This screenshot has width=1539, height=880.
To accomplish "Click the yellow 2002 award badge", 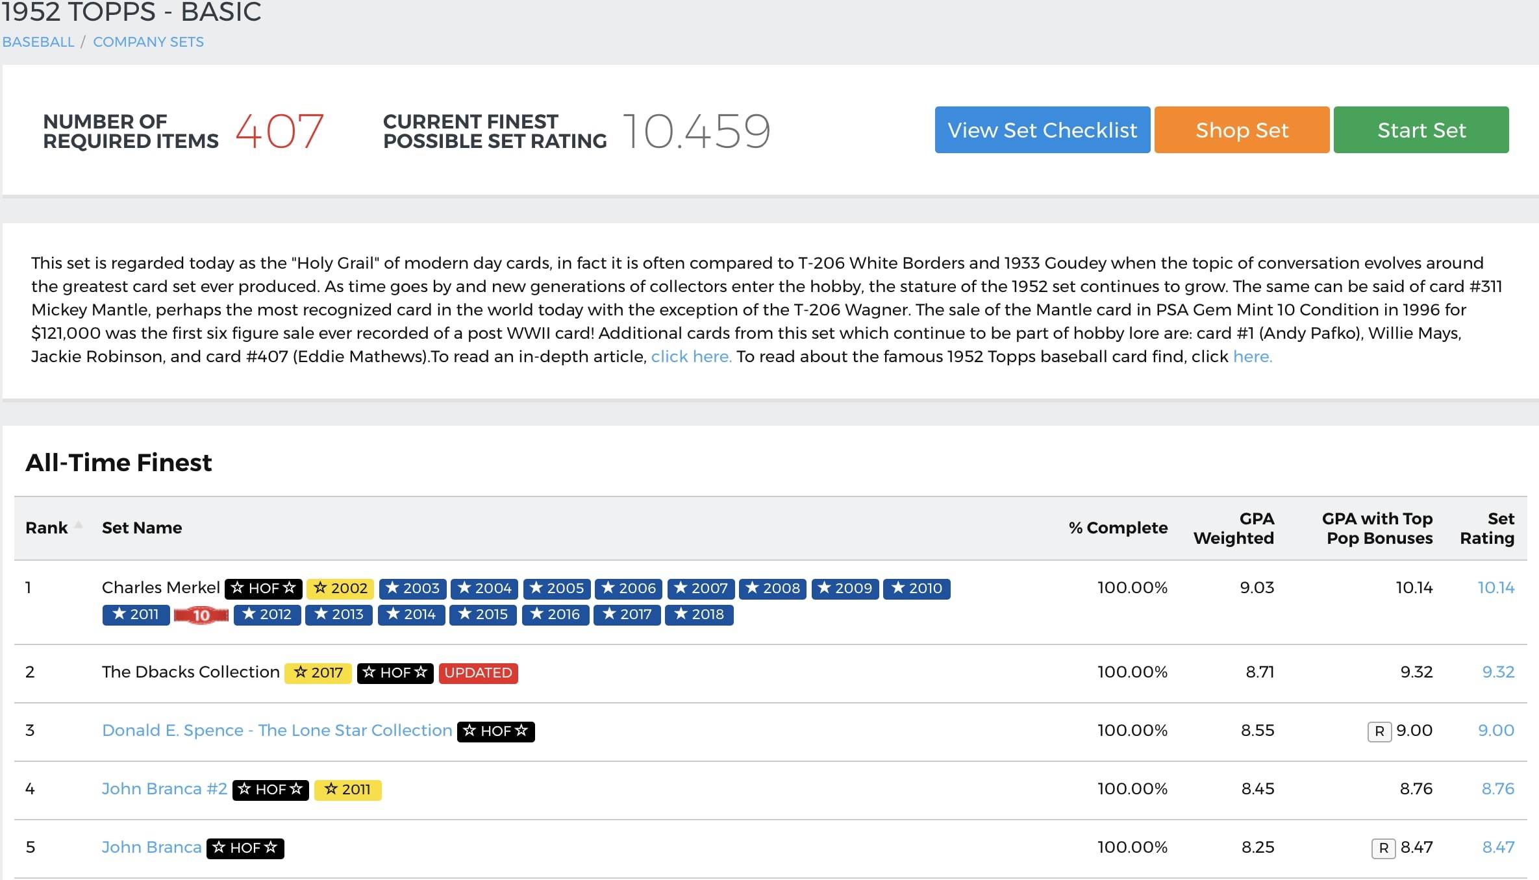I will (340, 588).
